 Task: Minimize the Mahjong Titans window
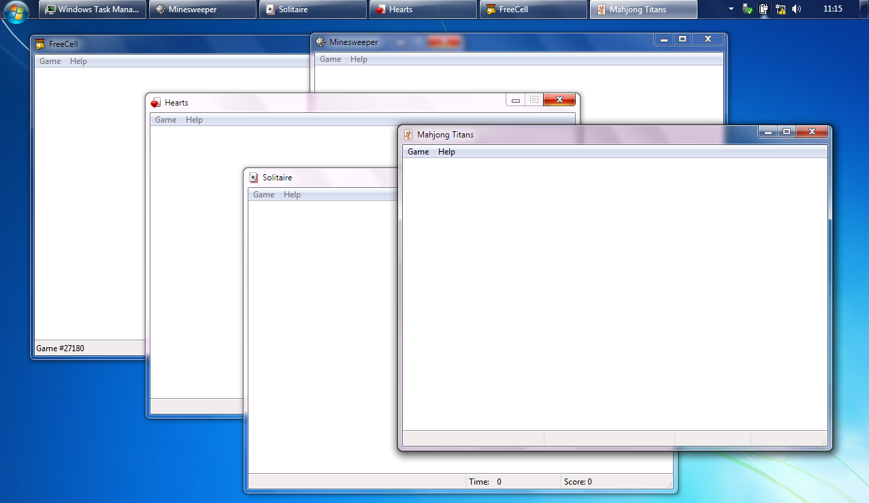(768, 132)
